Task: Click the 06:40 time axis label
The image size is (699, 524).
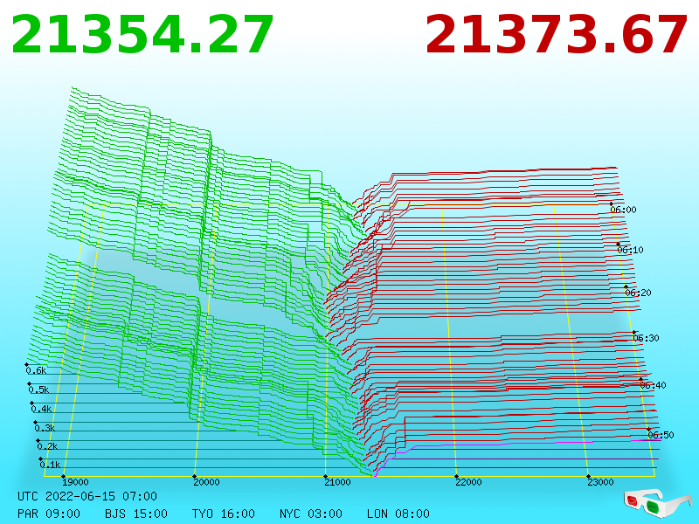Action: click(x=653, y=385)
